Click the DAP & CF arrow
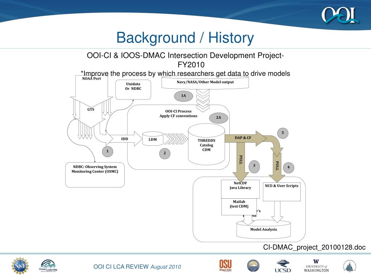Viewport: 371px width, 278px height. [x=245, y=138]
